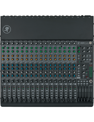Click channel 1 gain knob

pyautogui.click(x=3, y=43)
